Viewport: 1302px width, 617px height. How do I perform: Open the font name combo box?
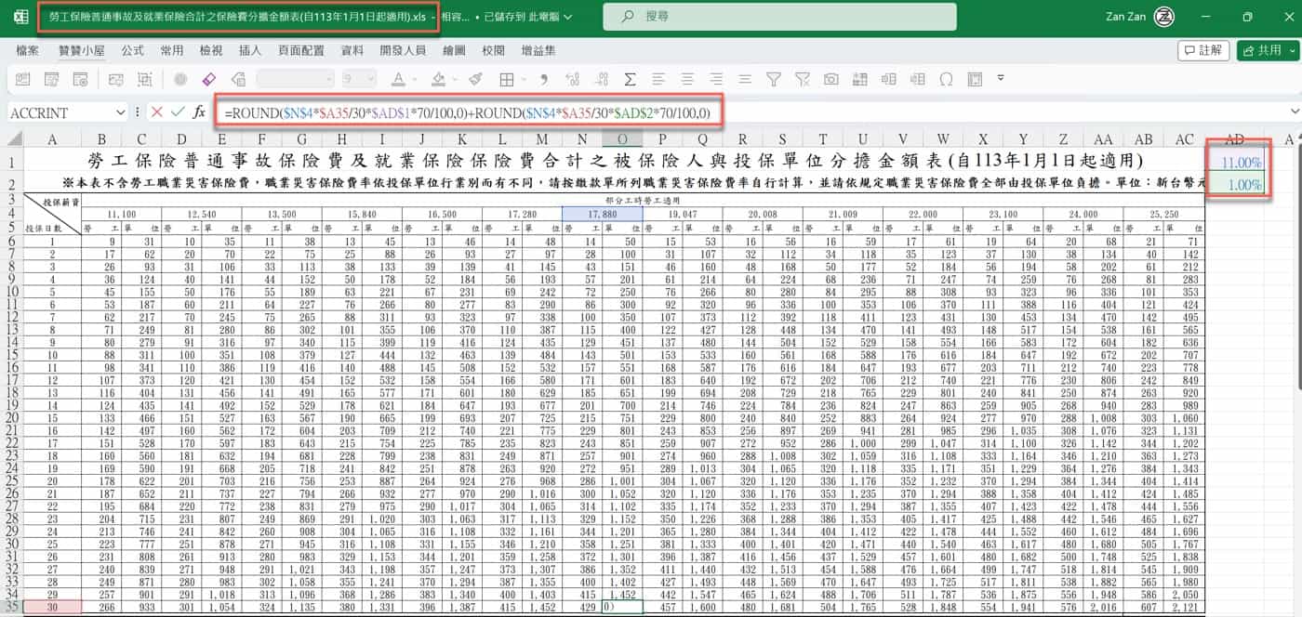click(295, 79)
